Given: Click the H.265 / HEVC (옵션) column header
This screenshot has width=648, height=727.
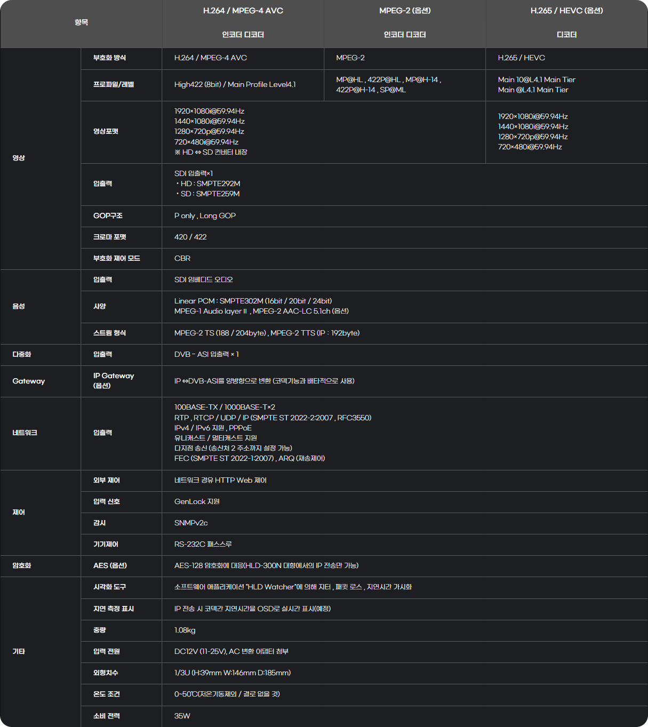Looking at the screenshot, I should click(x=566, y=11).
